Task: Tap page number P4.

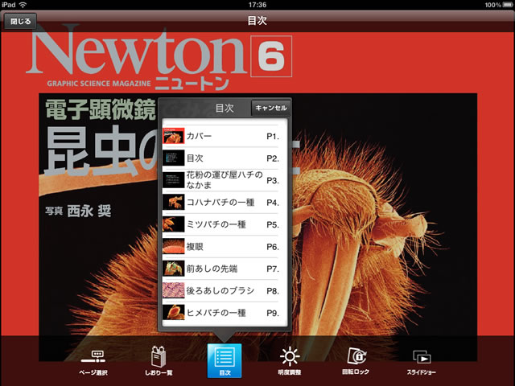Action: click(x=273, y=203)
